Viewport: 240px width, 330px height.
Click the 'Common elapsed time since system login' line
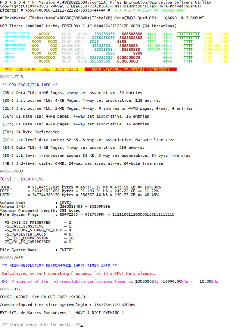[x=68, y=305]
